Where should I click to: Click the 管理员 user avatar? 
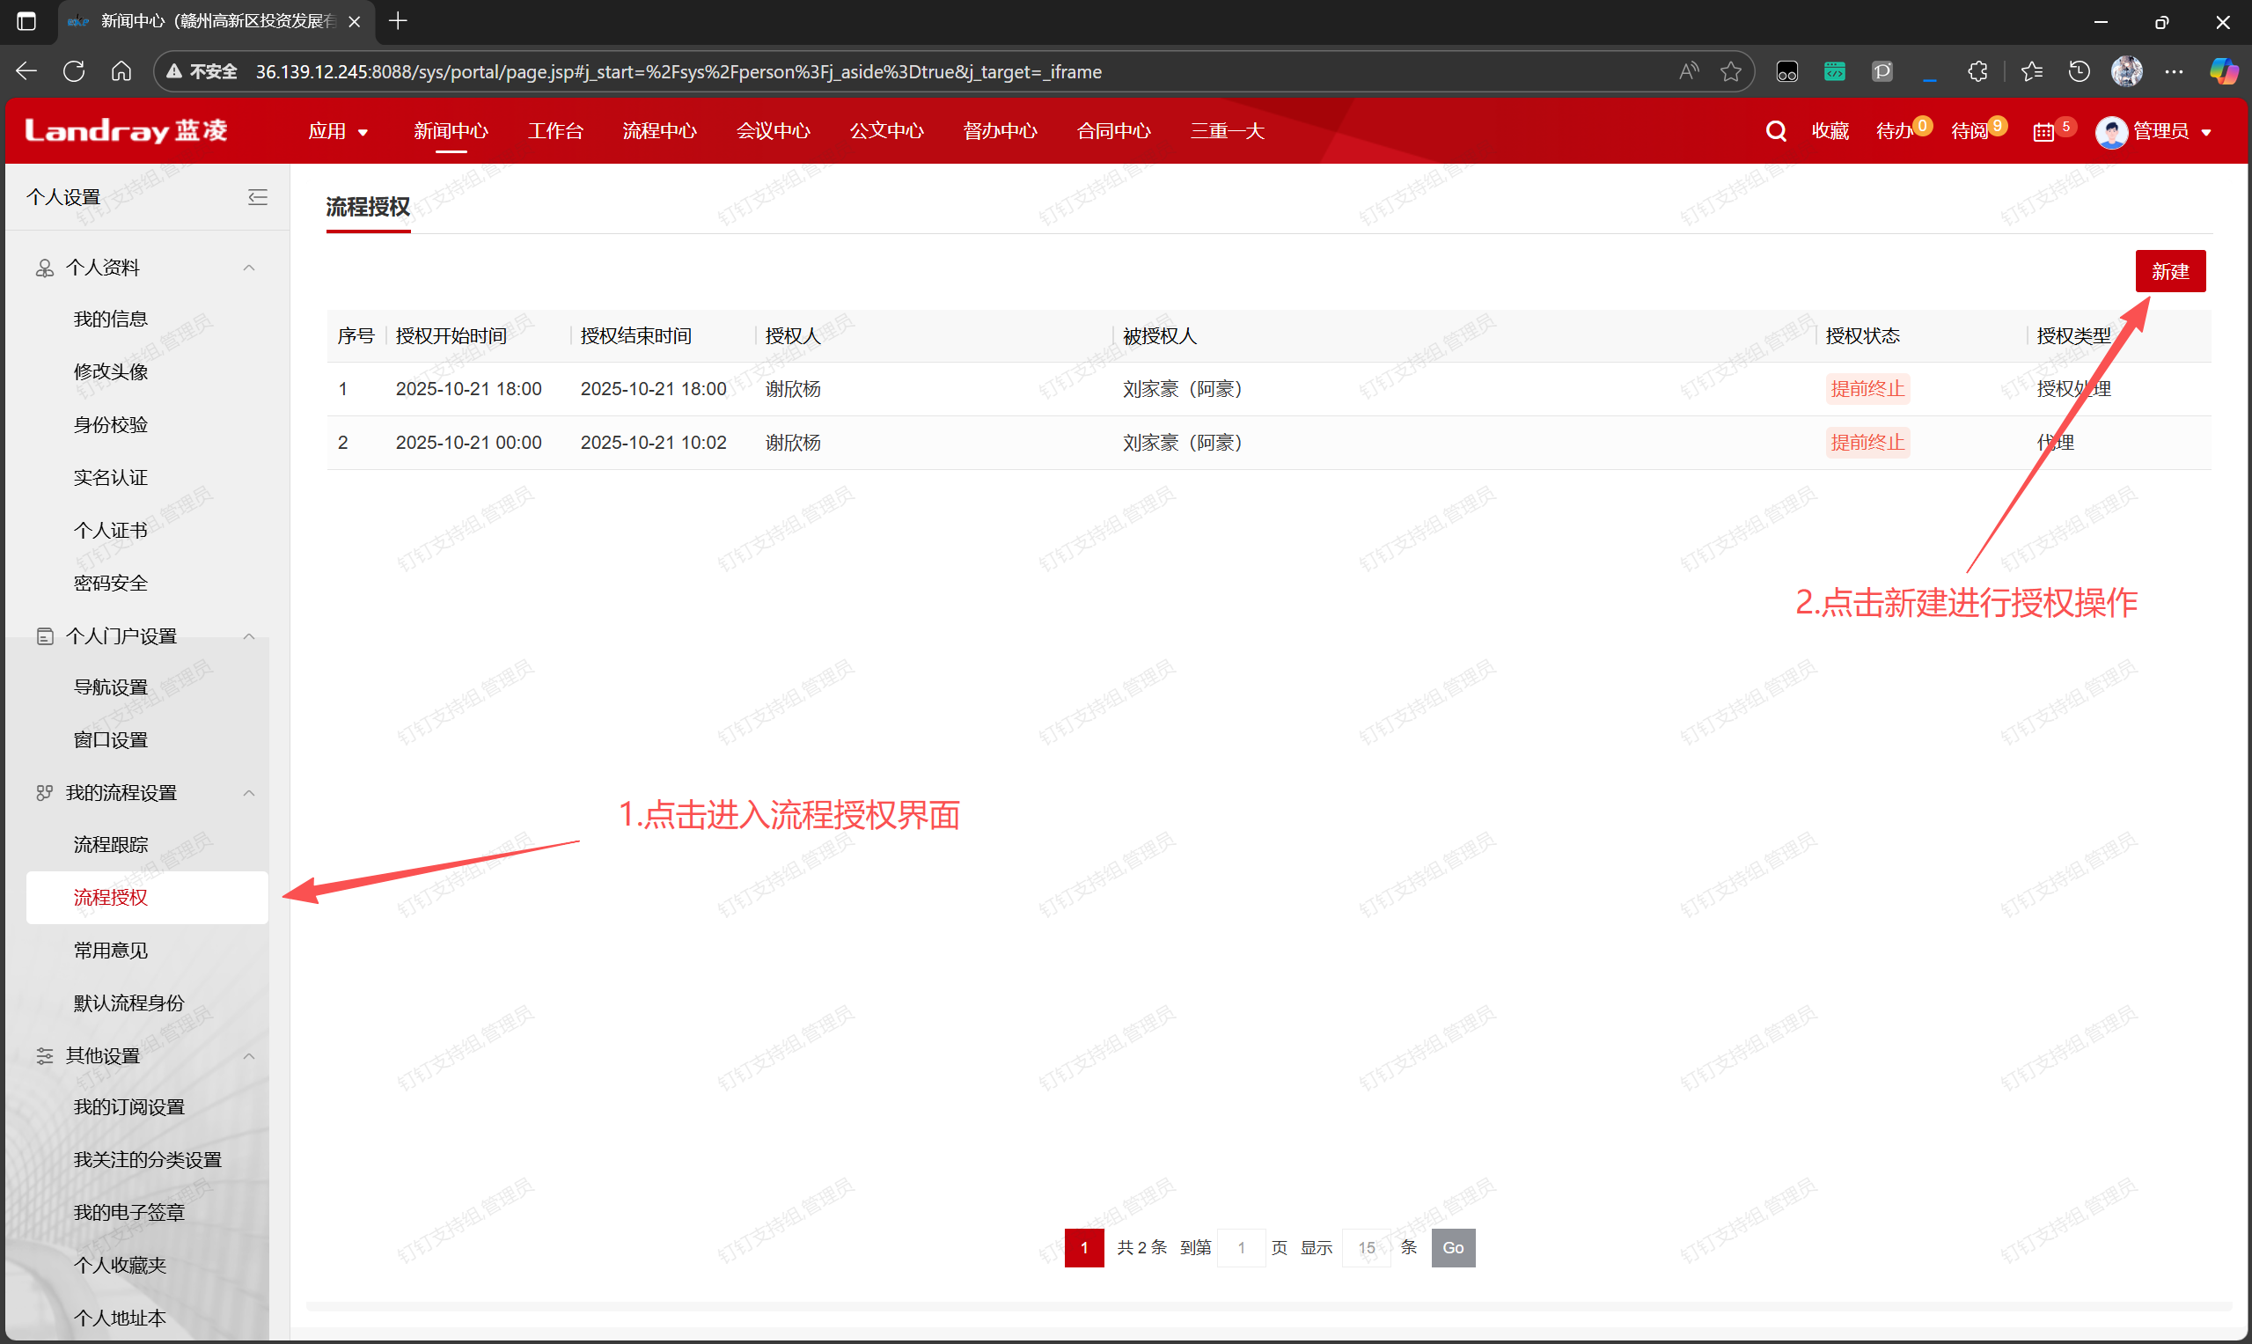2110,132
